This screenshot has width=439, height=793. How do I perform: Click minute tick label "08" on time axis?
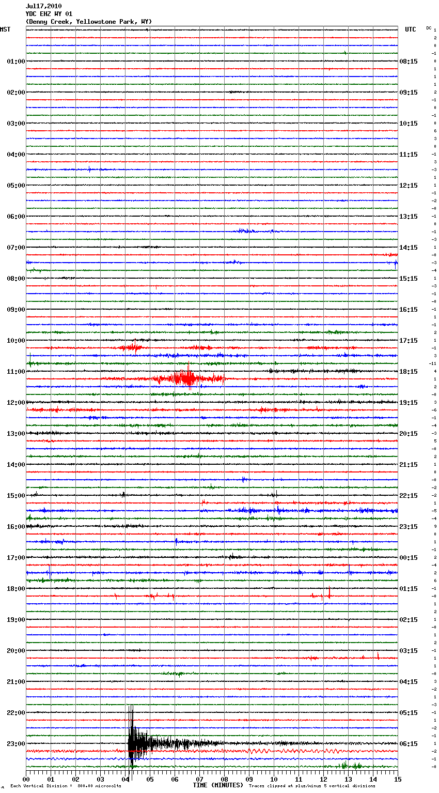coord(224,779)
